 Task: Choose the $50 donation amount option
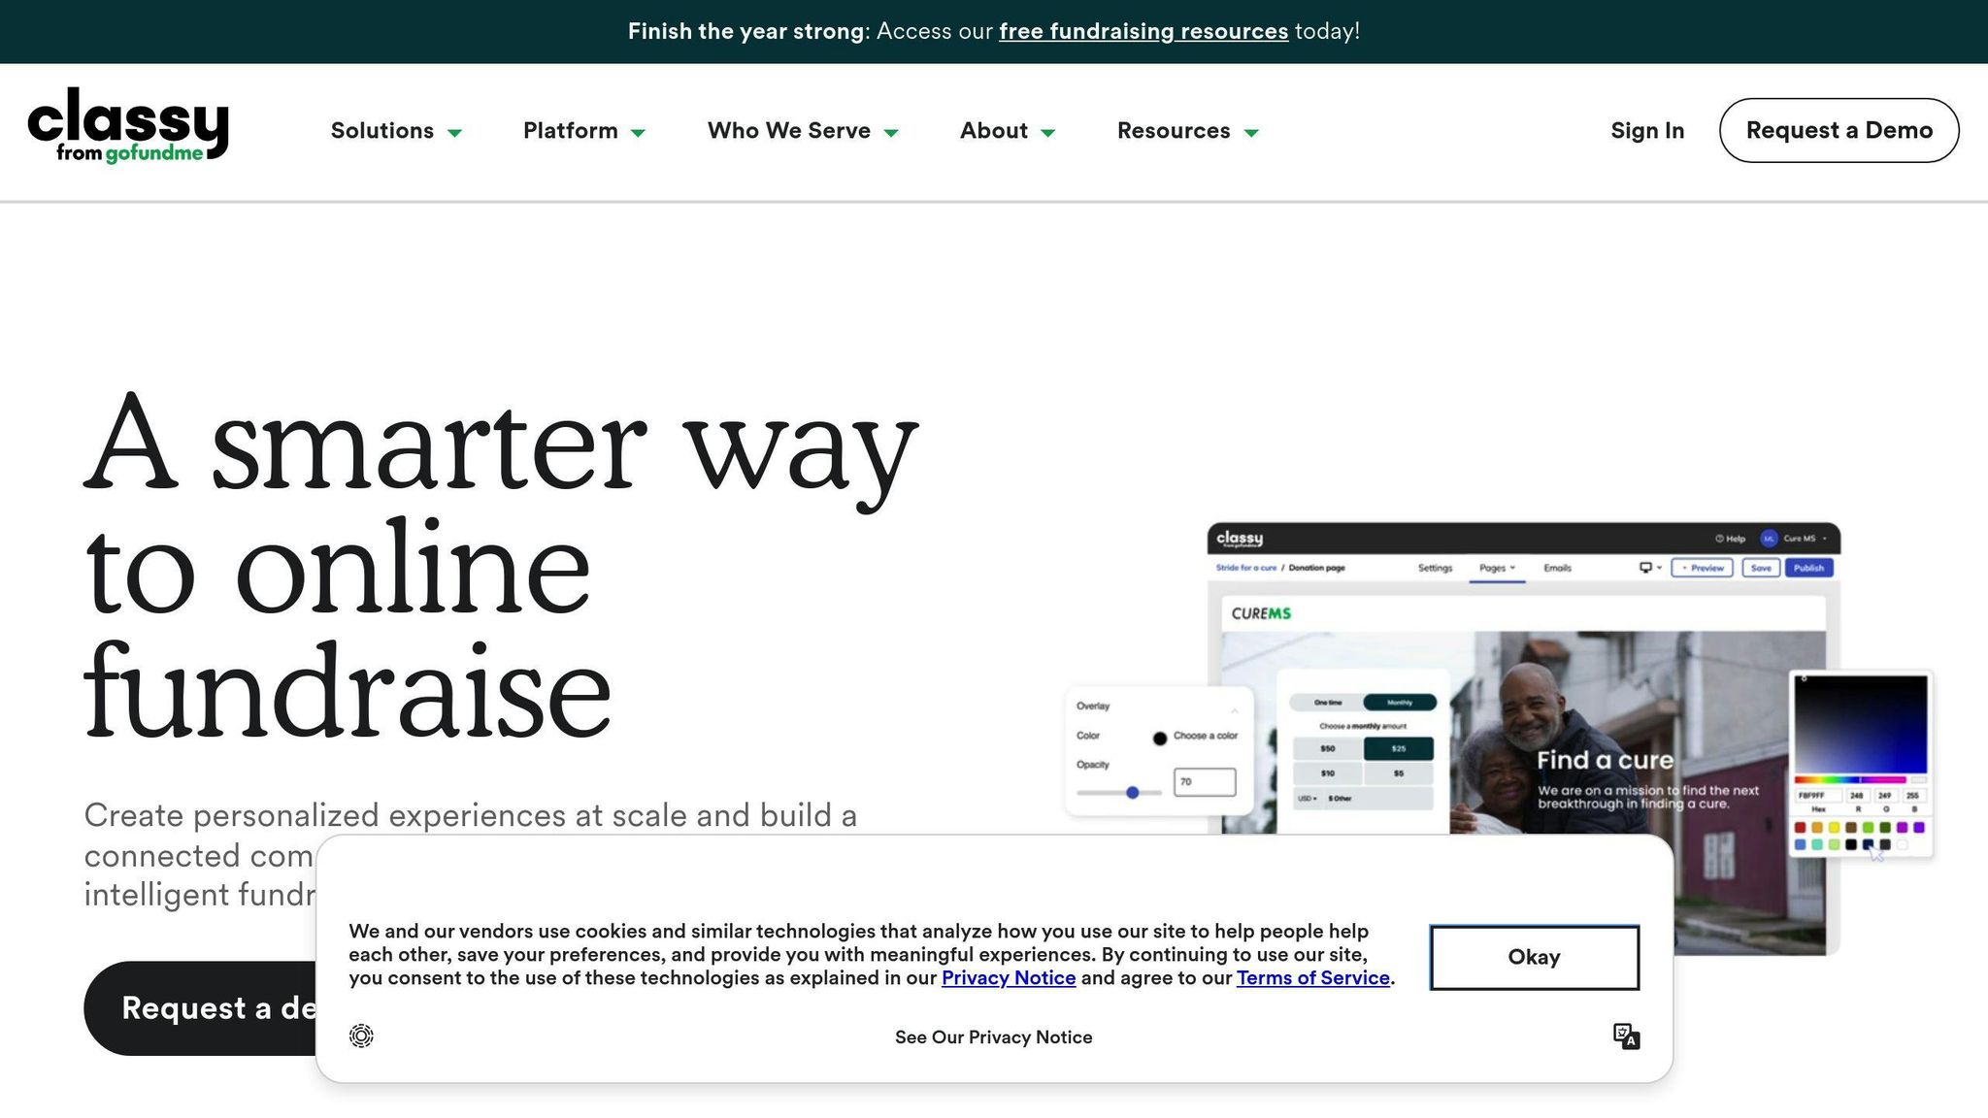coord(1327,748)
